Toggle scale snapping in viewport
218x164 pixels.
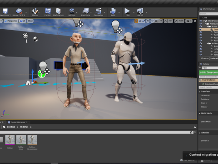(176, 21)
